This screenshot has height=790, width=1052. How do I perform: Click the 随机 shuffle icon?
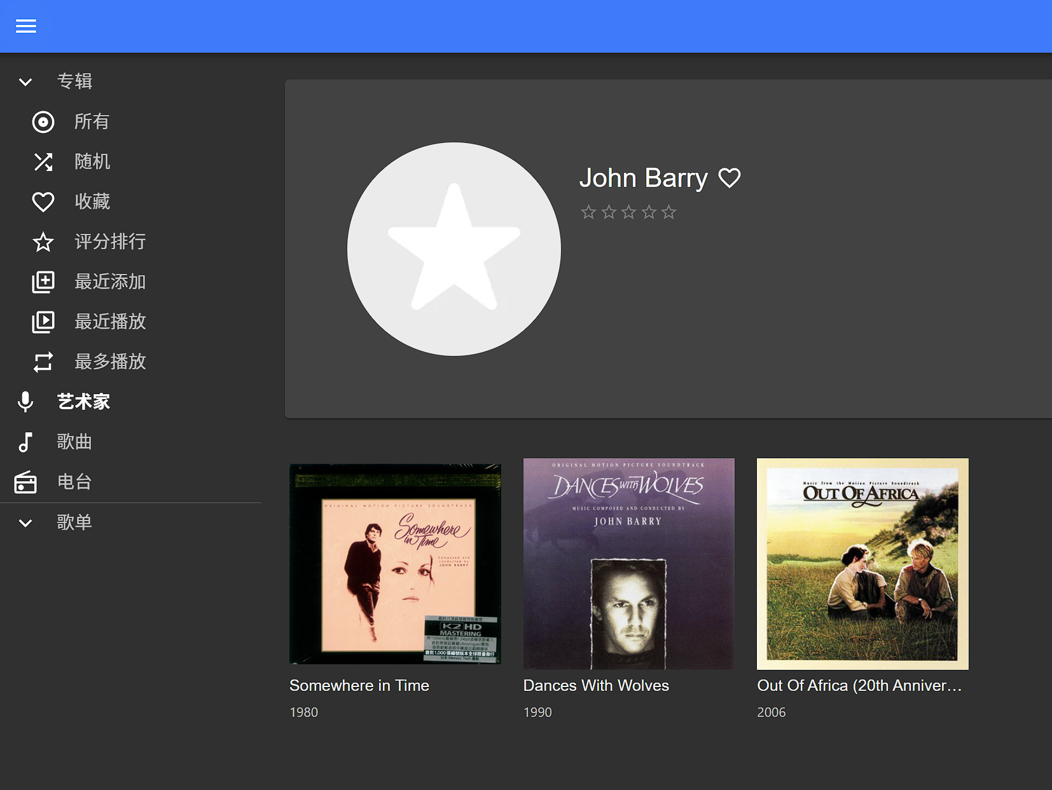[x=43, y=162]
